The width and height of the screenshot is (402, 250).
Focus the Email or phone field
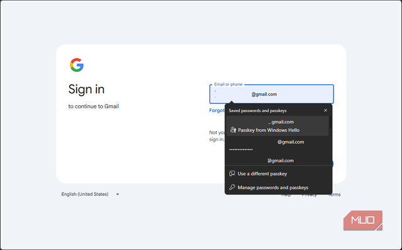tap(272, 94)
